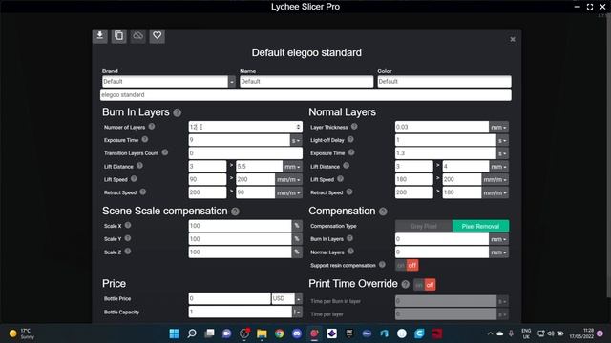Click the Windows Start button
The width and height of the screenshot is (611, 343).
click(174, 333)
